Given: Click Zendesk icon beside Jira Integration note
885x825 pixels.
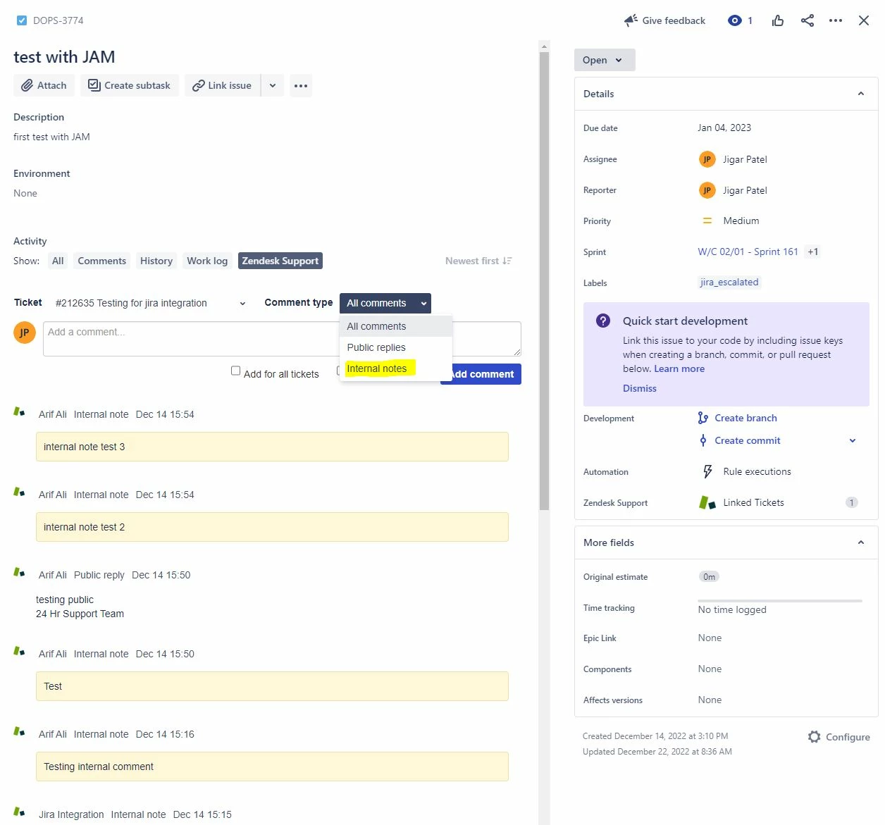Looking at the screenshot, I should pyautogui.click(x=20, y=812).
